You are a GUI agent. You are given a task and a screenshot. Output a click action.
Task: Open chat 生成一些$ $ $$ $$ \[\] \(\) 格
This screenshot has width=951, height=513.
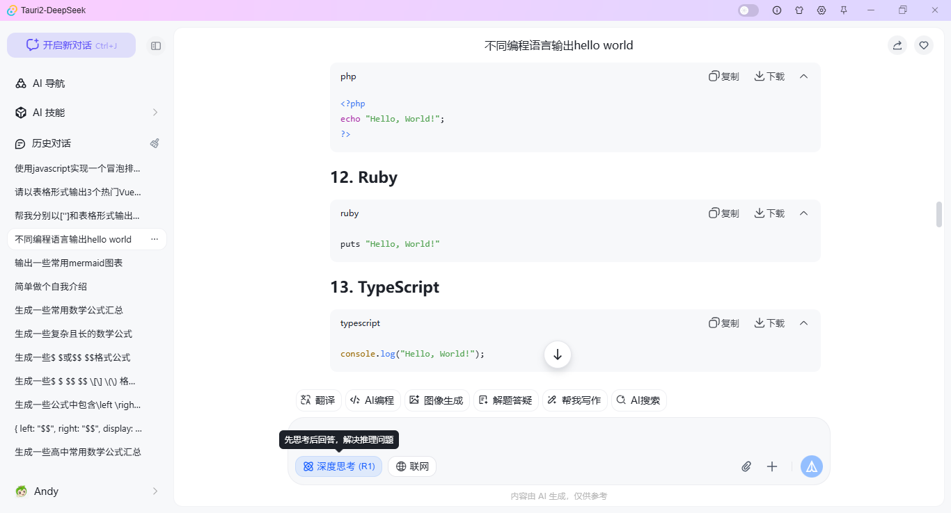point(87,381)
